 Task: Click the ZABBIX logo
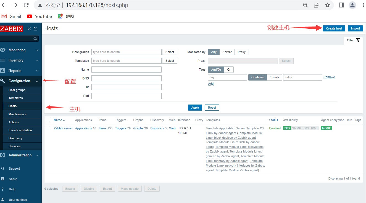[x=11, y=29]
